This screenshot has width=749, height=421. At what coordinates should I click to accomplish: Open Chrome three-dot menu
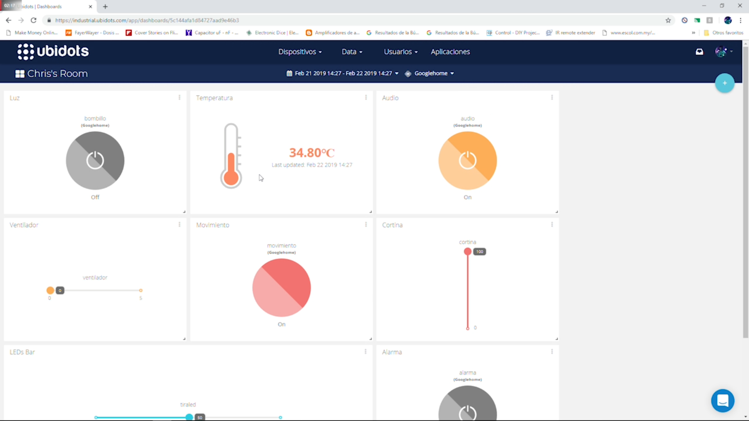click(740, 20)
